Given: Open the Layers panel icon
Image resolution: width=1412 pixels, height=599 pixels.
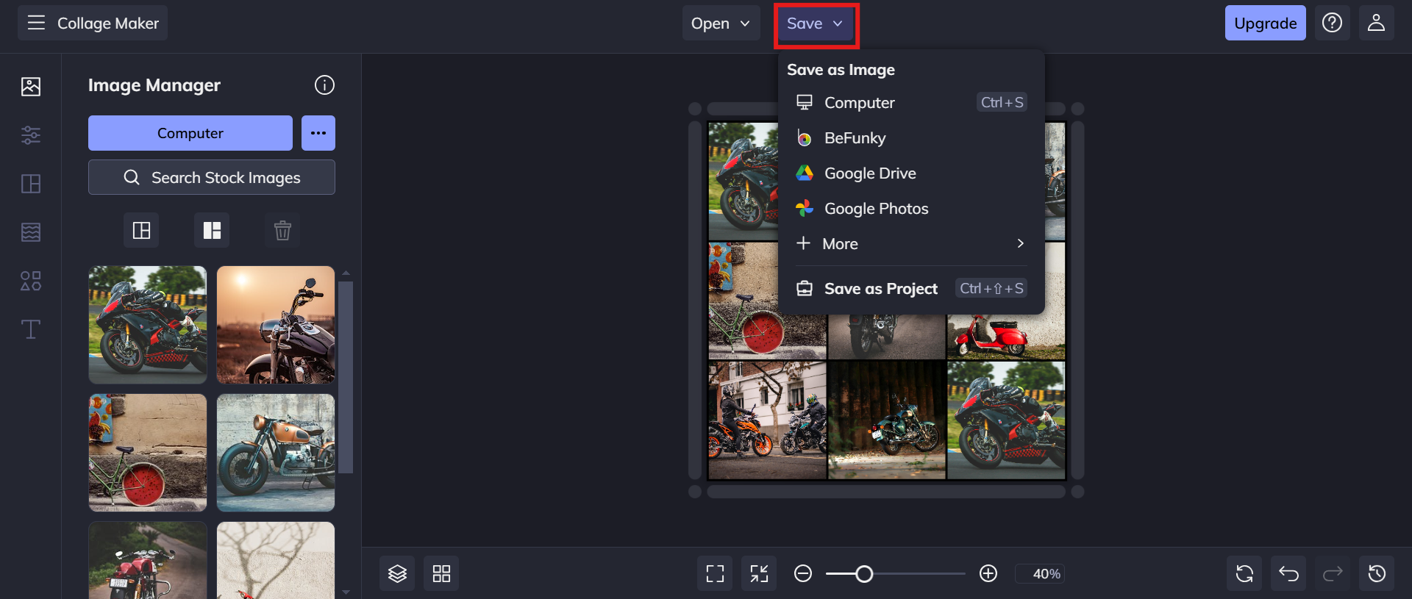Looking at the screenshot, I should point(397,573).
